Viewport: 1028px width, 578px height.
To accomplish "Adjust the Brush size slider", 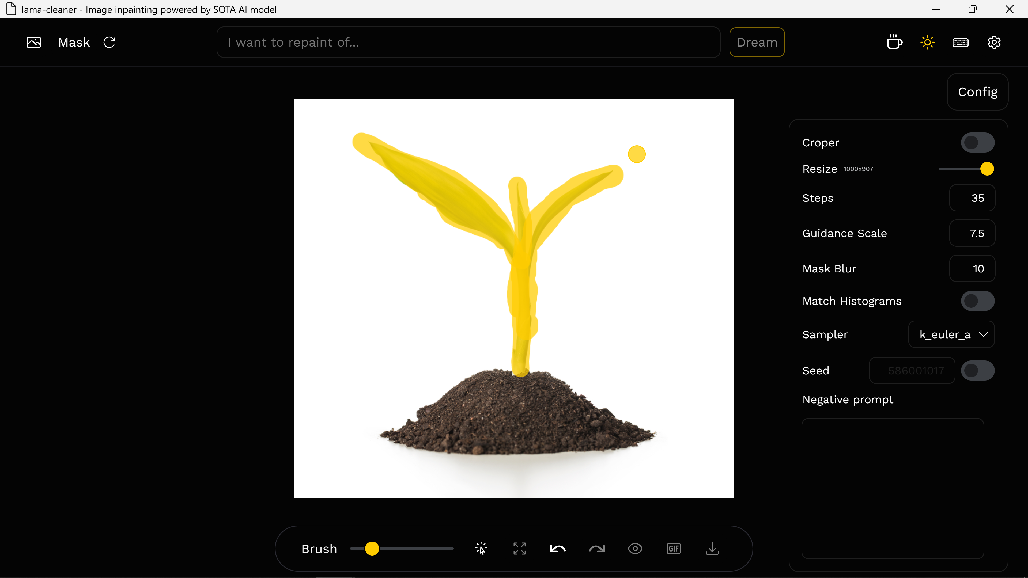I will point(402,549).
